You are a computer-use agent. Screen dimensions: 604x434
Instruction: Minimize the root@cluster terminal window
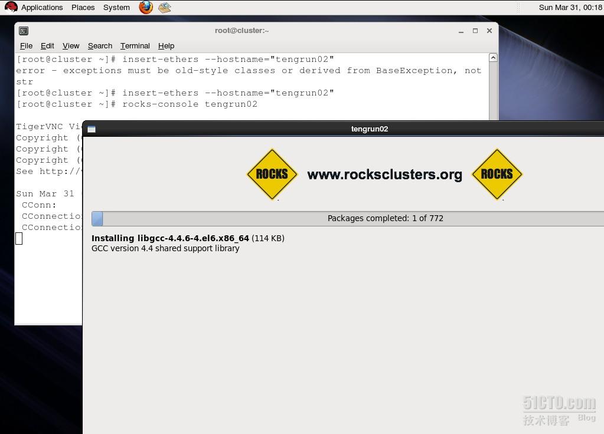[x=461, y=31]
